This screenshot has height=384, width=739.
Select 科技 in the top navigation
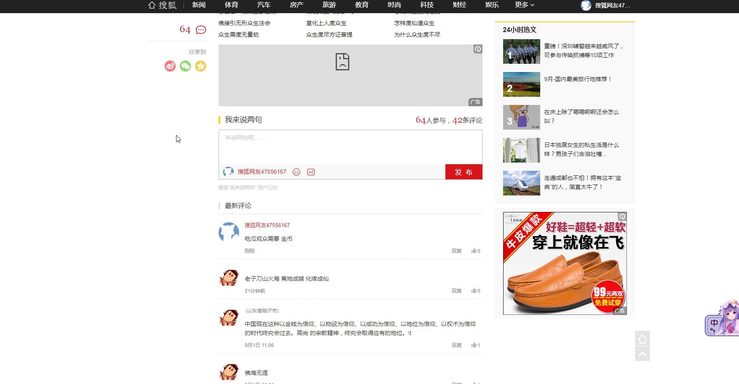427,5
